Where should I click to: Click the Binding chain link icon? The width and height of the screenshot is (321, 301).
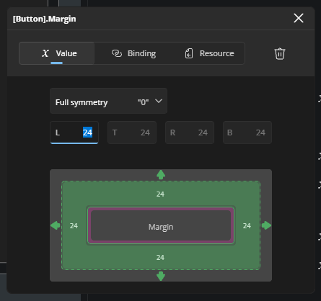point(117,53)
